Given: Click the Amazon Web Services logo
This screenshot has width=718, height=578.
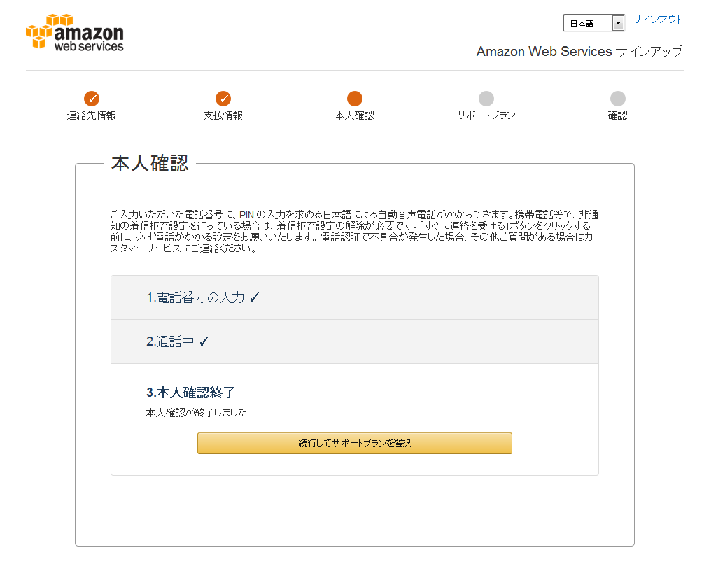Looking at the screenshot, I should [x=75, y=32].
